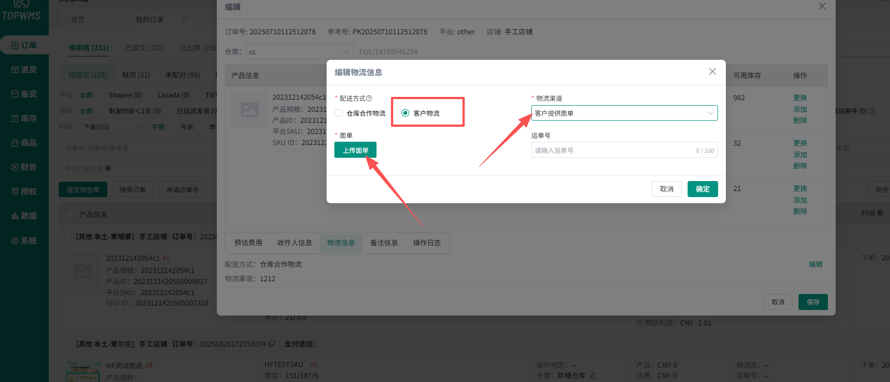Image resolution: width=890 pixels, height=382 pixels.
Task: Open 系统 in the left sidebar
Action: [x=24, y=240]
